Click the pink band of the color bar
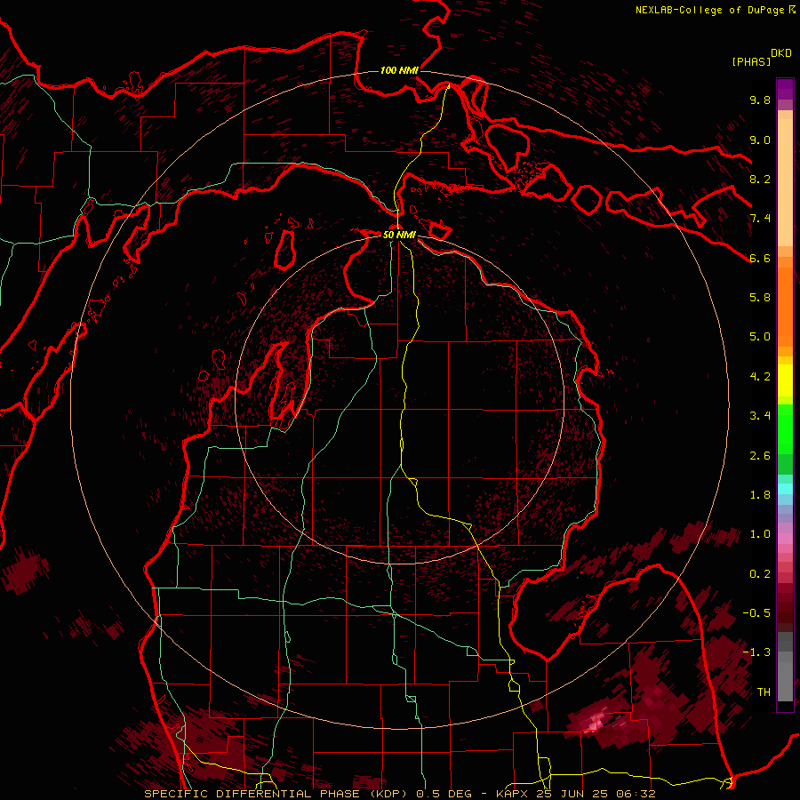The height and width of the screenshot is (800, 800). pyautogui.click(x=785, y=539)
